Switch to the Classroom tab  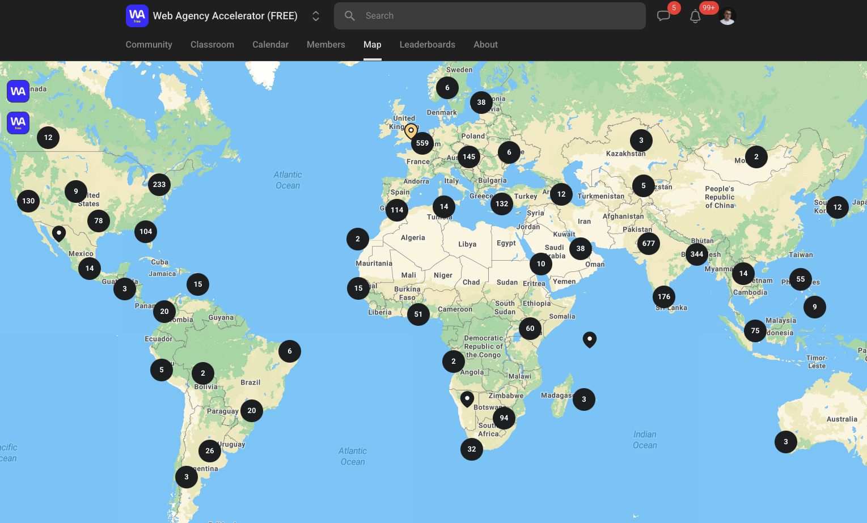point(212,45)
